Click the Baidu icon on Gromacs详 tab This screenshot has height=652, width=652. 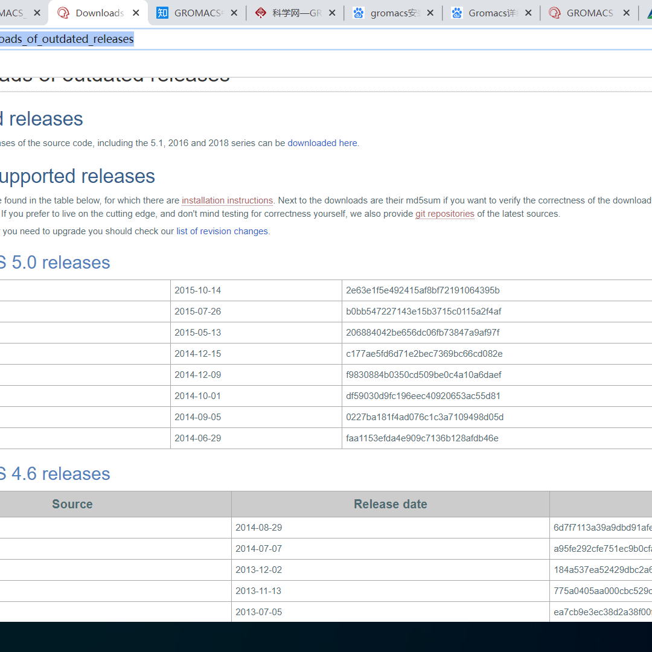(x=457, y=13)
